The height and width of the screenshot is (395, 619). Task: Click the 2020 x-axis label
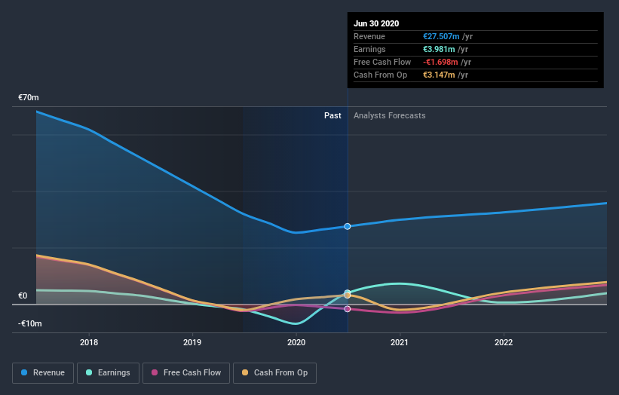[296, 342]
